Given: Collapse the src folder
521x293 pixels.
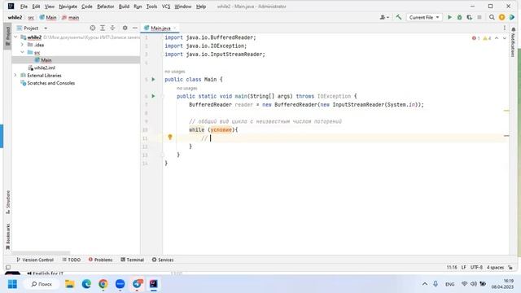Looking at the screenshot, I should 22,52.
